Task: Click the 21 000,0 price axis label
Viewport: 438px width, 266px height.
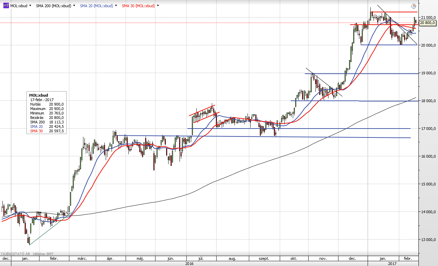Action: (x=428, y=17)
